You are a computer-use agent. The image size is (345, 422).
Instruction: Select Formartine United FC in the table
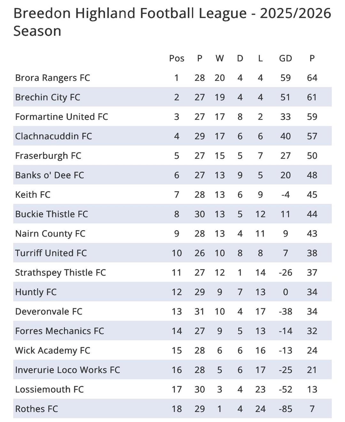pyautogui.click(x=62, y=117)
